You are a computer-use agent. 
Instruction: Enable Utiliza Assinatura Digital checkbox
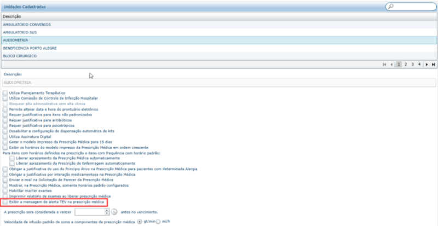(x=5, y=137)
